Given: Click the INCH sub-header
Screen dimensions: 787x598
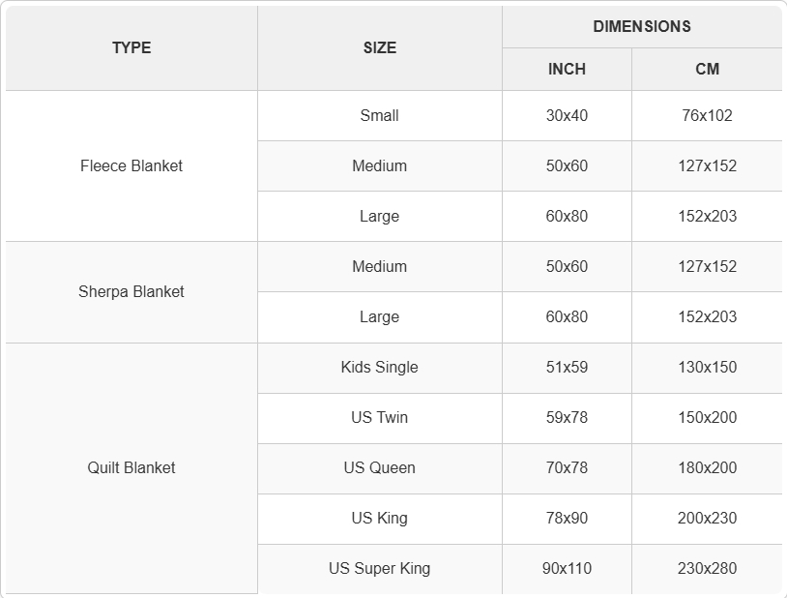Looking at the screenshot, I should 567,70.
